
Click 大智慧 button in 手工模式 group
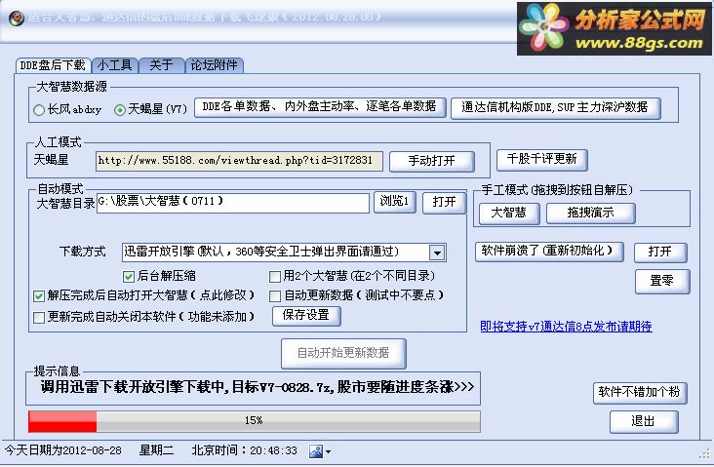click(508, 213)
